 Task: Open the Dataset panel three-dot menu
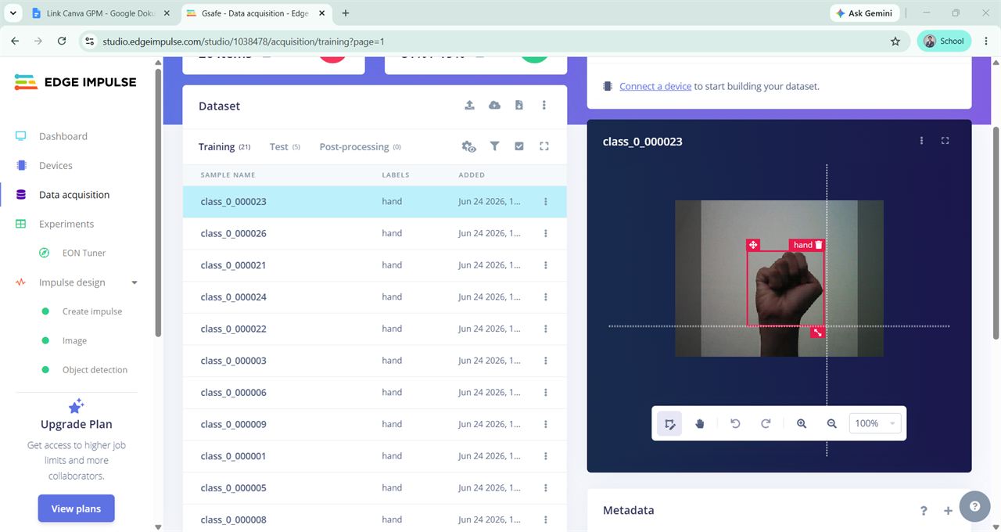click(x=544, y=105)
